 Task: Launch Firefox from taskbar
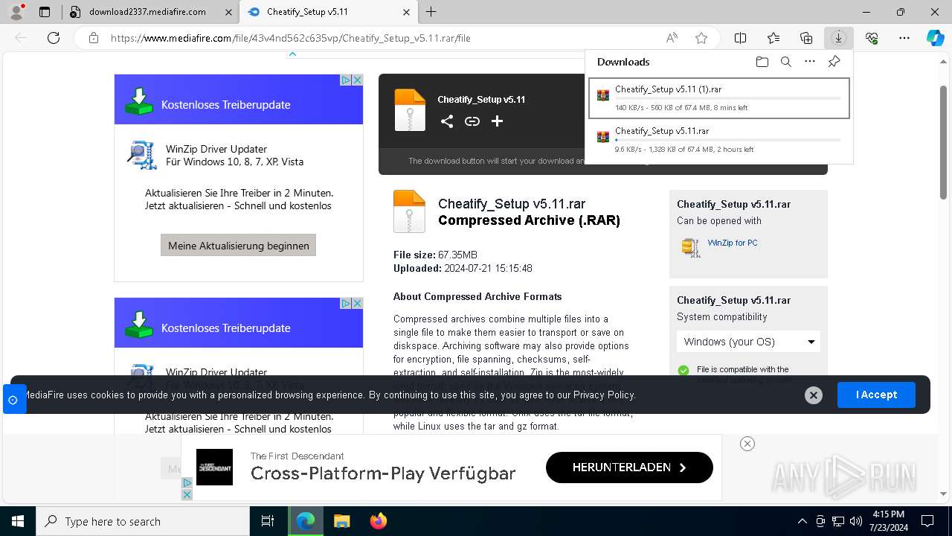(x=379, y=521)
